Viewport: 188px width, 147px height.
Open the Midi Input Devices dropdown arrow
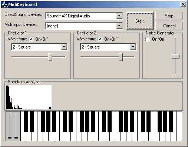coord(119,26)
